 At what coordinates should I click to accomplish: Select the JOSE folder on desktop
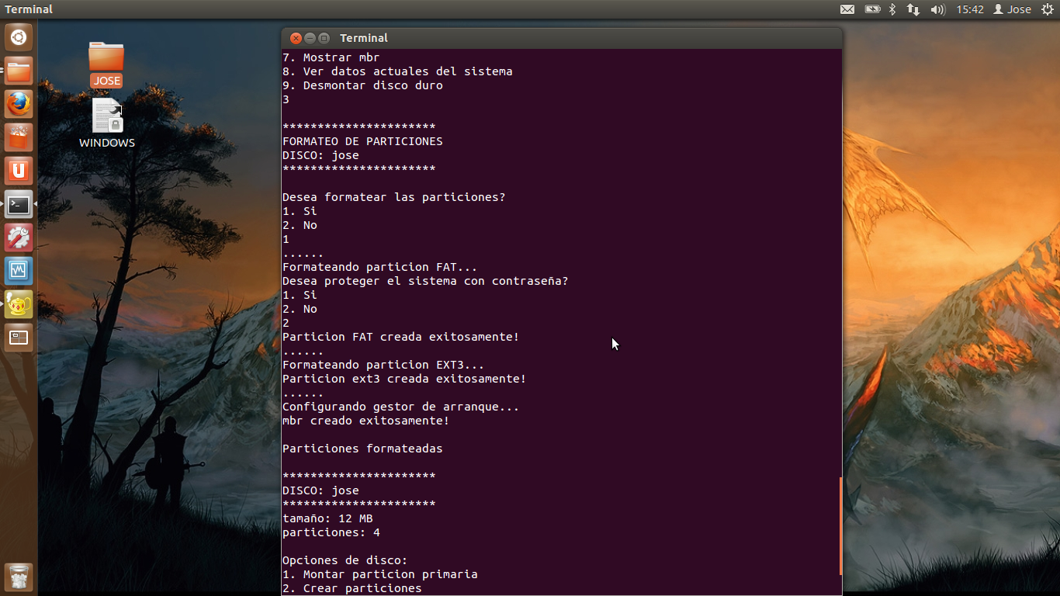[106, 64]
